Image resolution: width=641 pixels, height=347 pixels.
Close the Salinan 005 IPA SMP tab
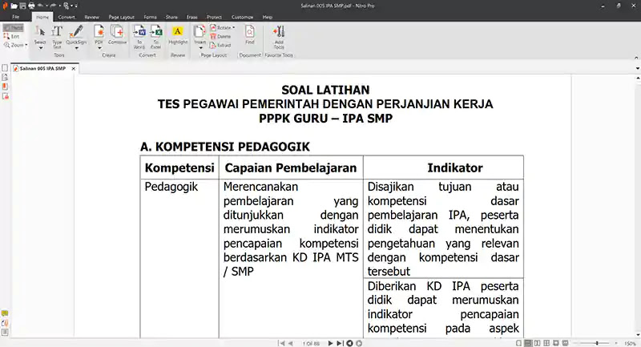74,69
